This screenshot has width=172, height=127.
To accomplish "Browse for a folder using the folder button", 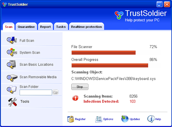I will (x=55, y=92).
